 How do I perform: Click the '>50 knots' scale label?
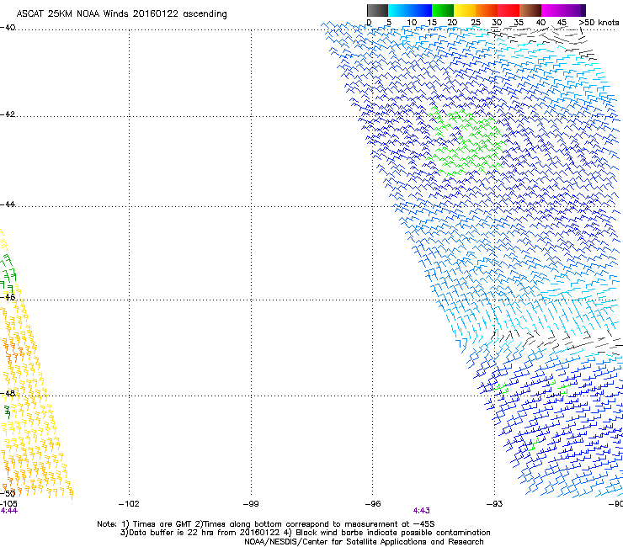click(x=599, y=23)
